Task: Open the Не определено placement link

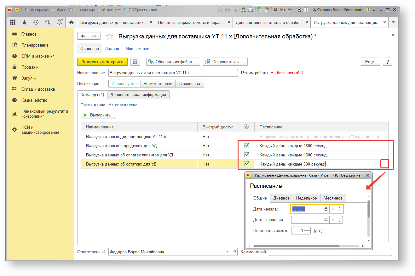Action: tap(123, 105)
